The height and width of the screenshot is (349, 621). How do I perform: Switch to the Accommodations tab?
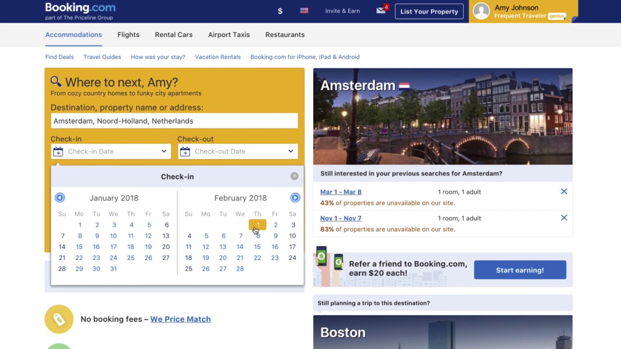pyautogui.click(x=73, y=34)
